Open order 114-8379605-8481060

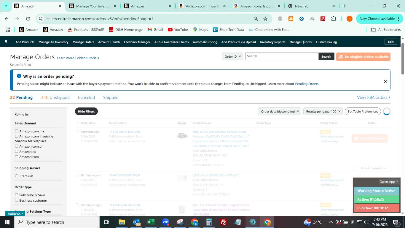[x=124, y=132]
